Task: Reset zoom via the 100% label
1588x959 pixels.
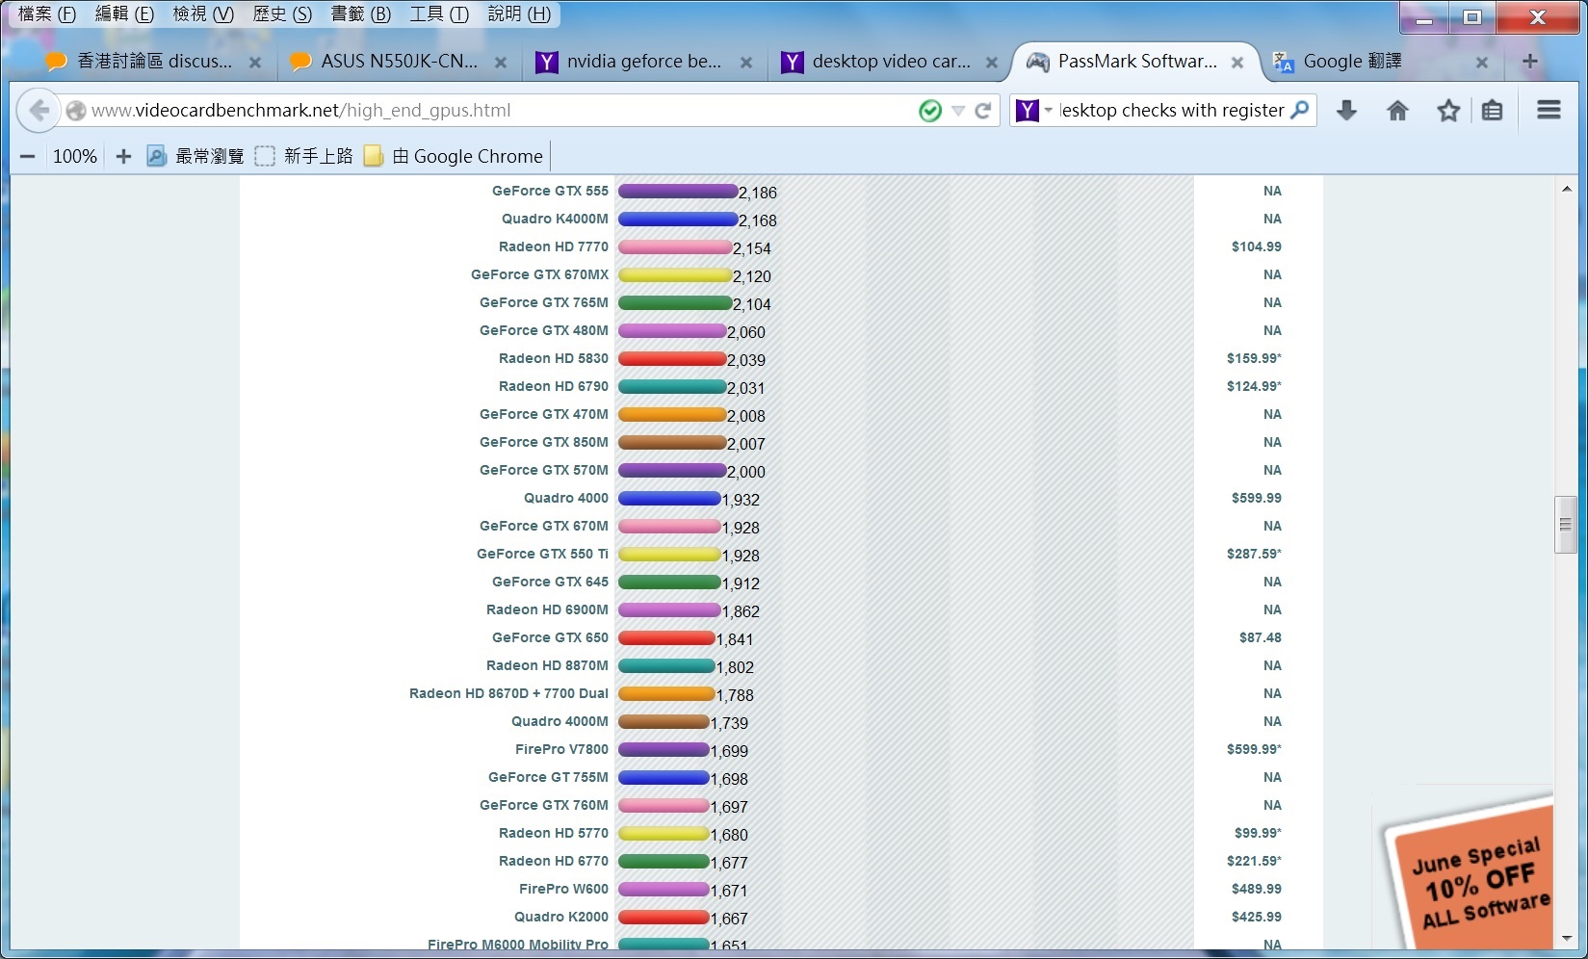Action: tap(75, 156)
